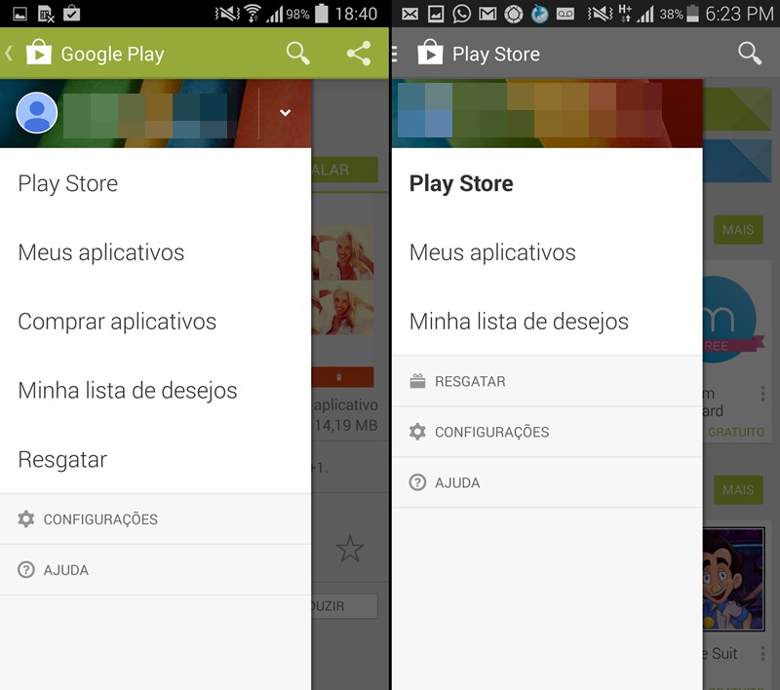Tap the Gmail notification icon in status bar
The height and width of the screenshot is (690, 780).
[487, 14]
